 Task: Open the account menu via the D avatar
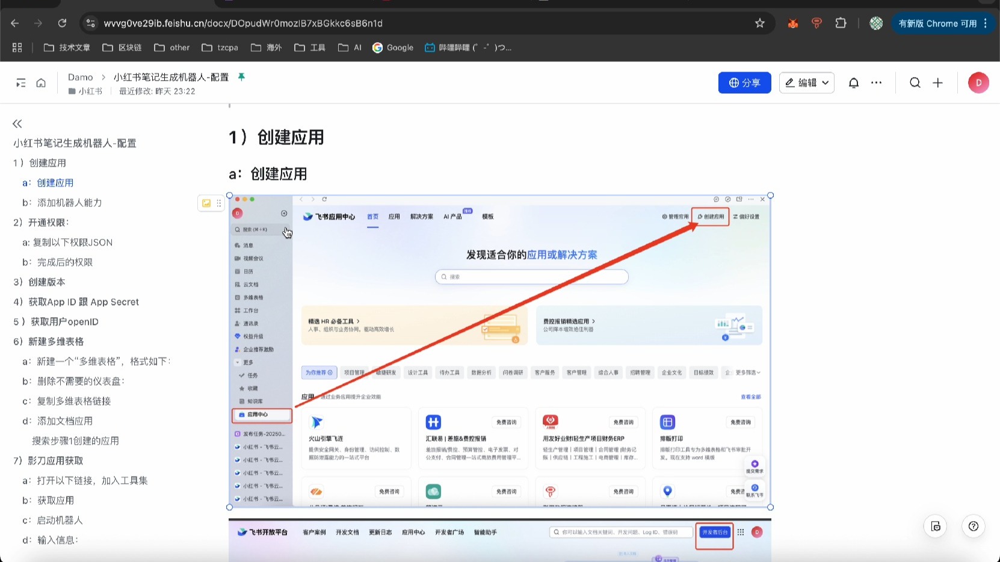click(x=978, y=82)
